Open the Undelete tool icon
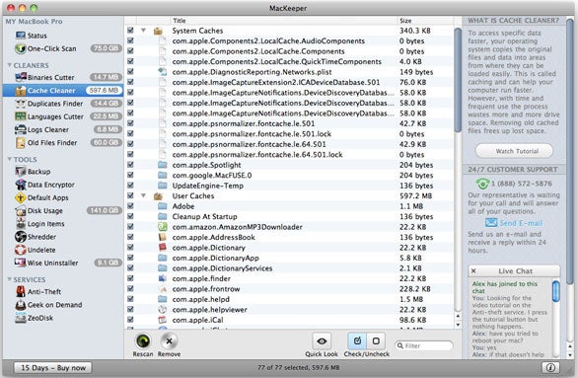578x378 pixels. pos(21,250)
